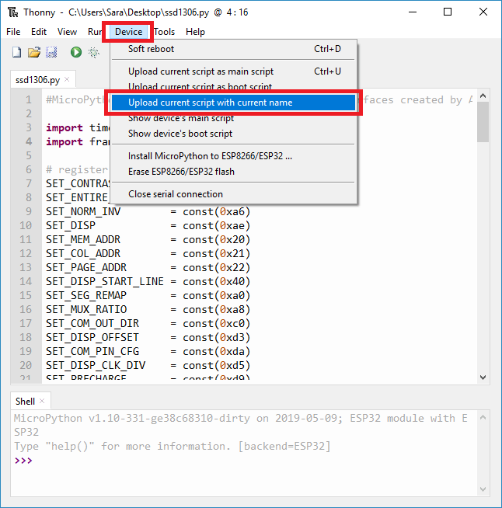Open the Edit menu

pyautogui.click(x=39, y=32)
